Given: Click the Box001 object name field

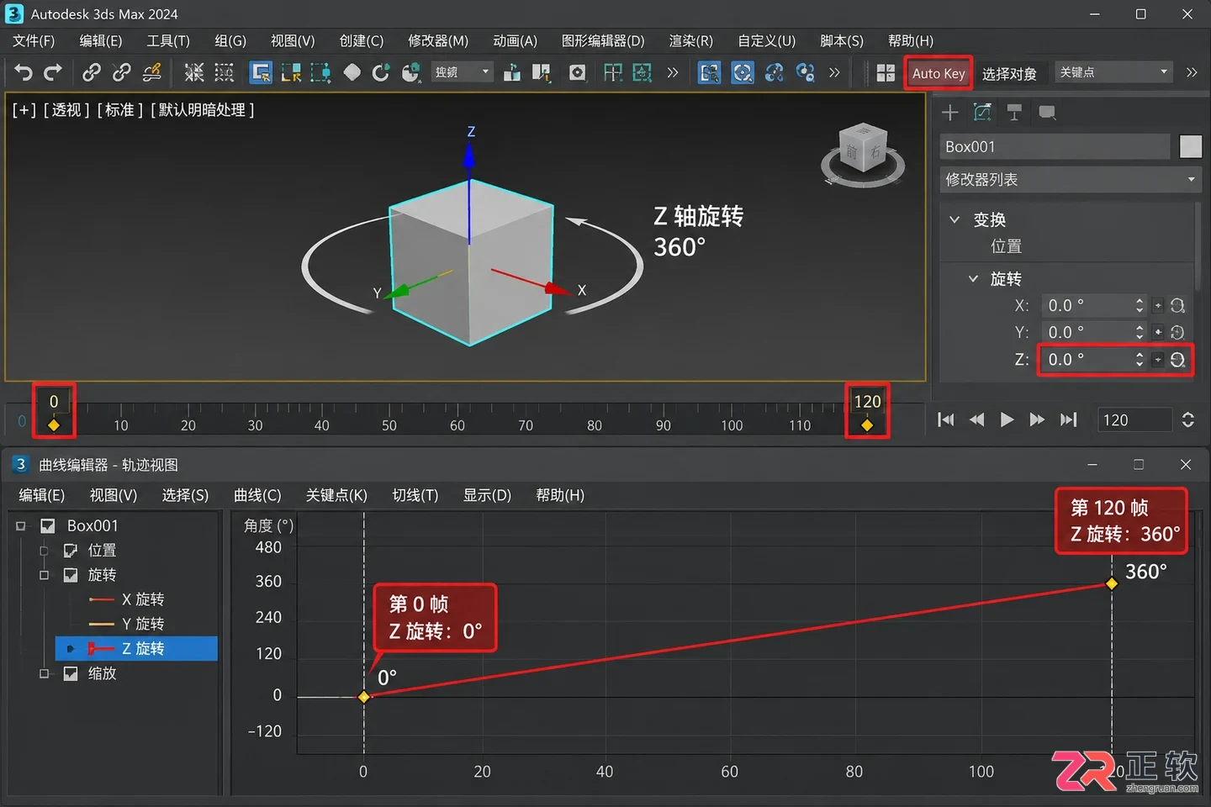Looking at the screenshot, I should pos(1055,147).
